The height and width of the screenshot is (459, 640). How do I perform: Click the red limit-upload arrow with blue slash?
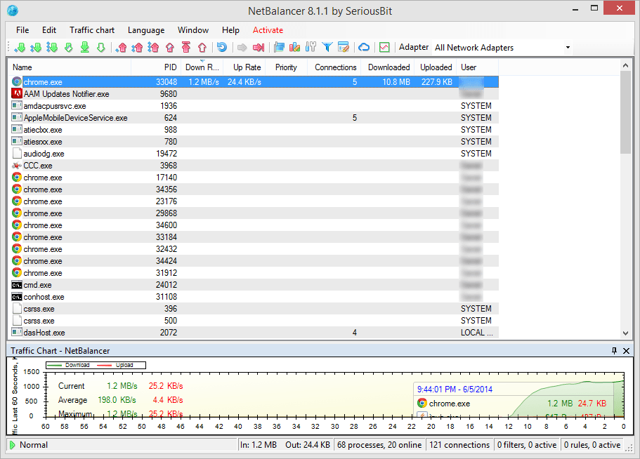(170, 47)
